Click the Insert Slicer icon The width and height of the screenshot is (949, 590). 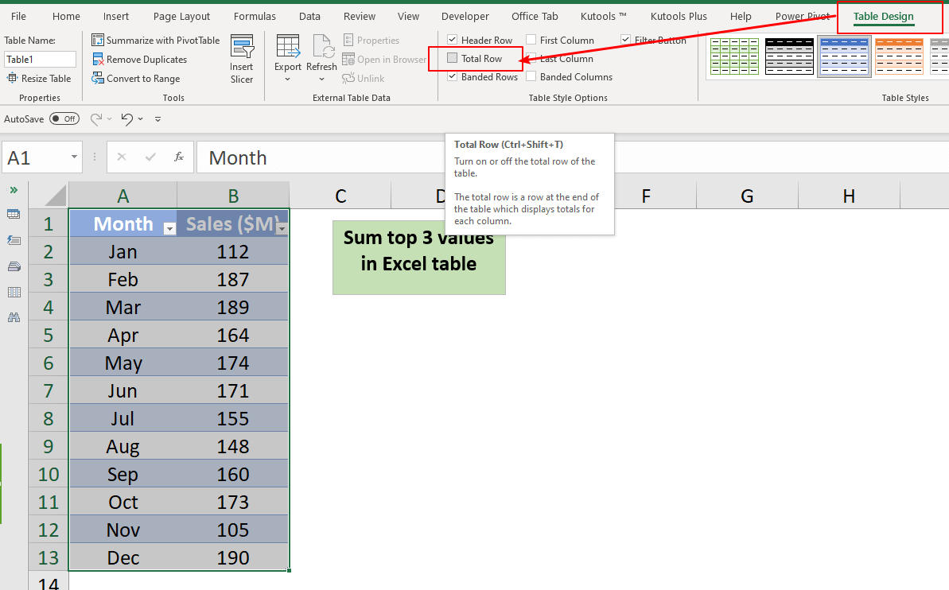242,48
